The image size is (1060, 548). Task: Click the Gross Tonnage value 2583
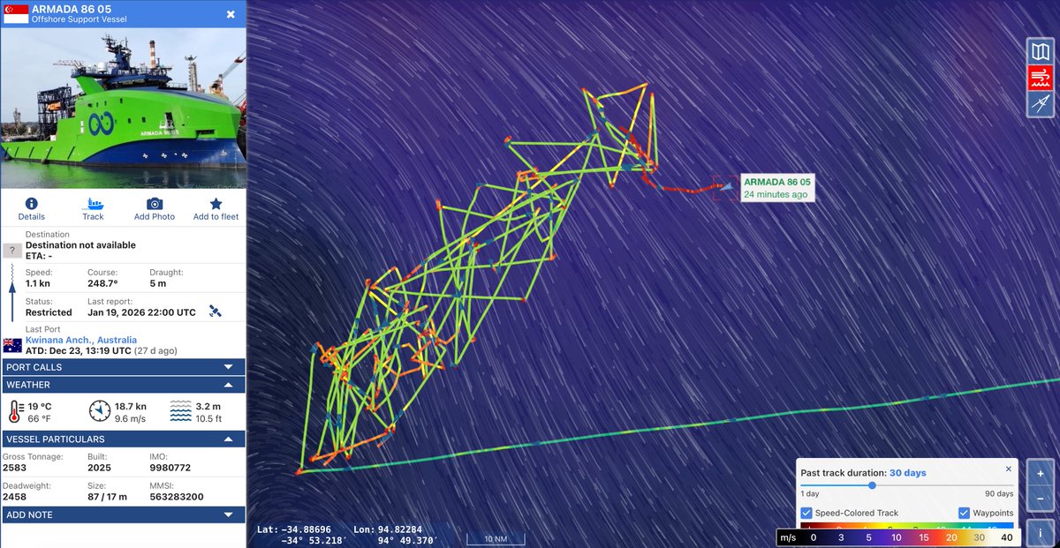(x=15, y=468)
